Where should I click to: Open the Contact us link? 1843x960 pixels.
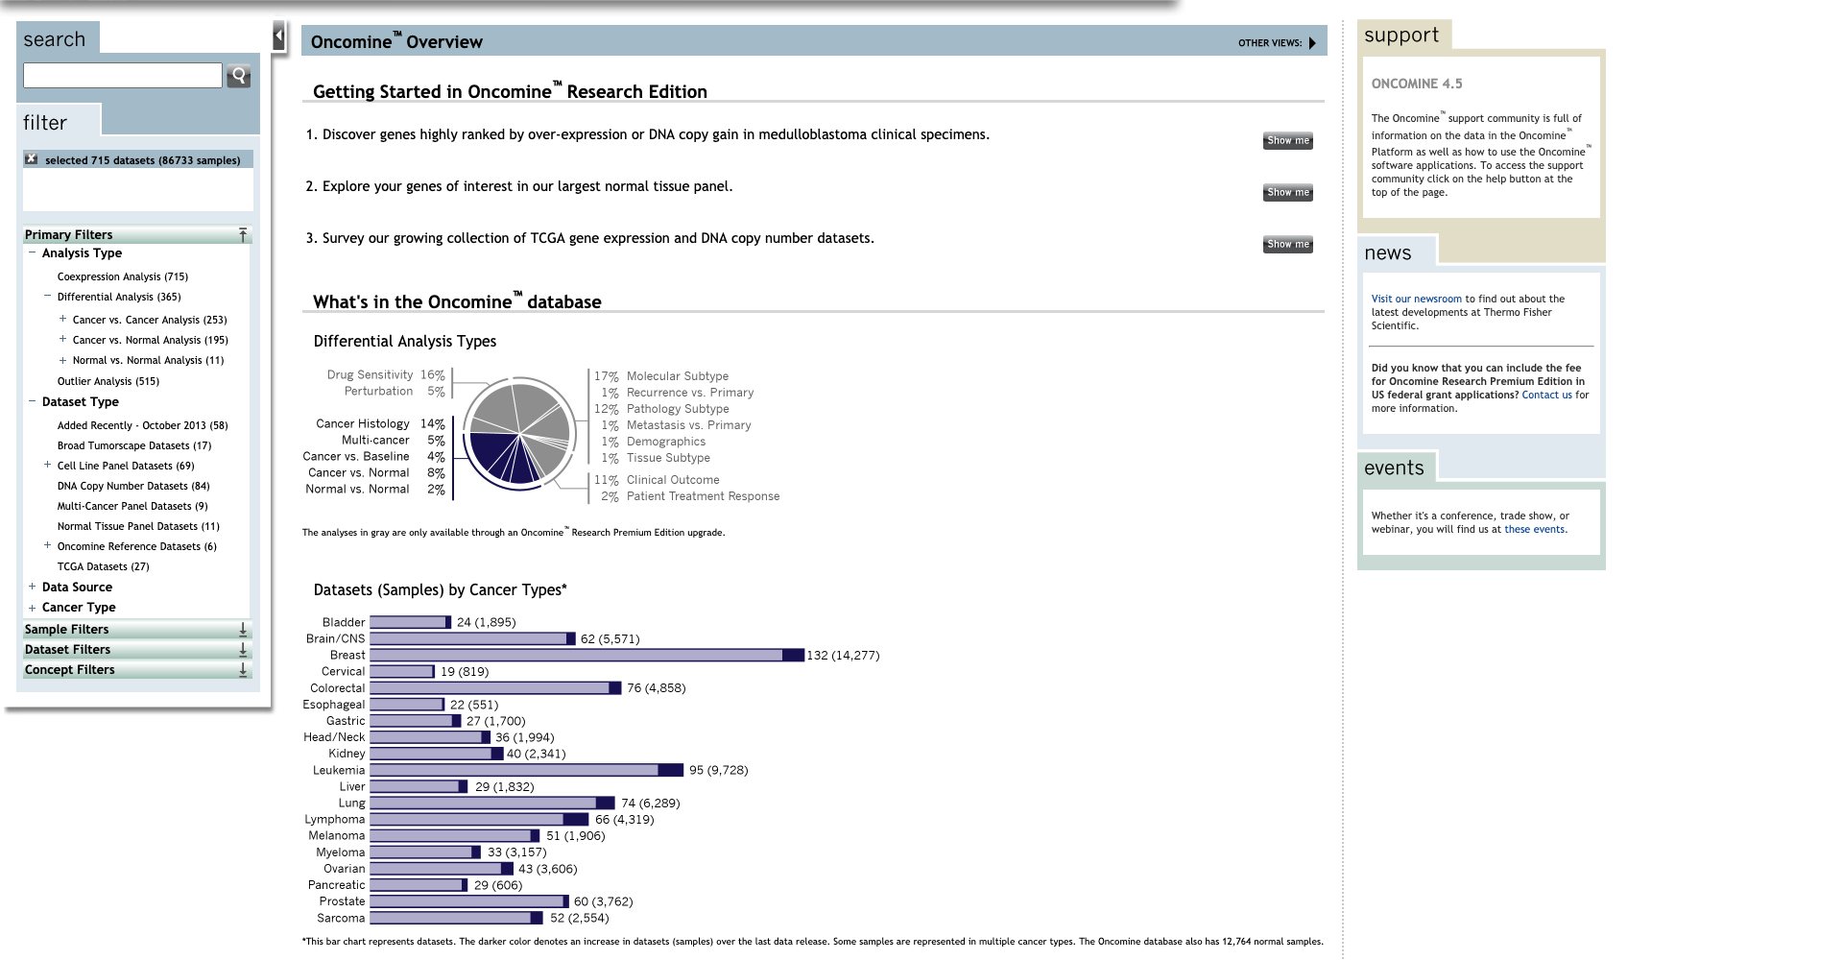pos(1546,395)
